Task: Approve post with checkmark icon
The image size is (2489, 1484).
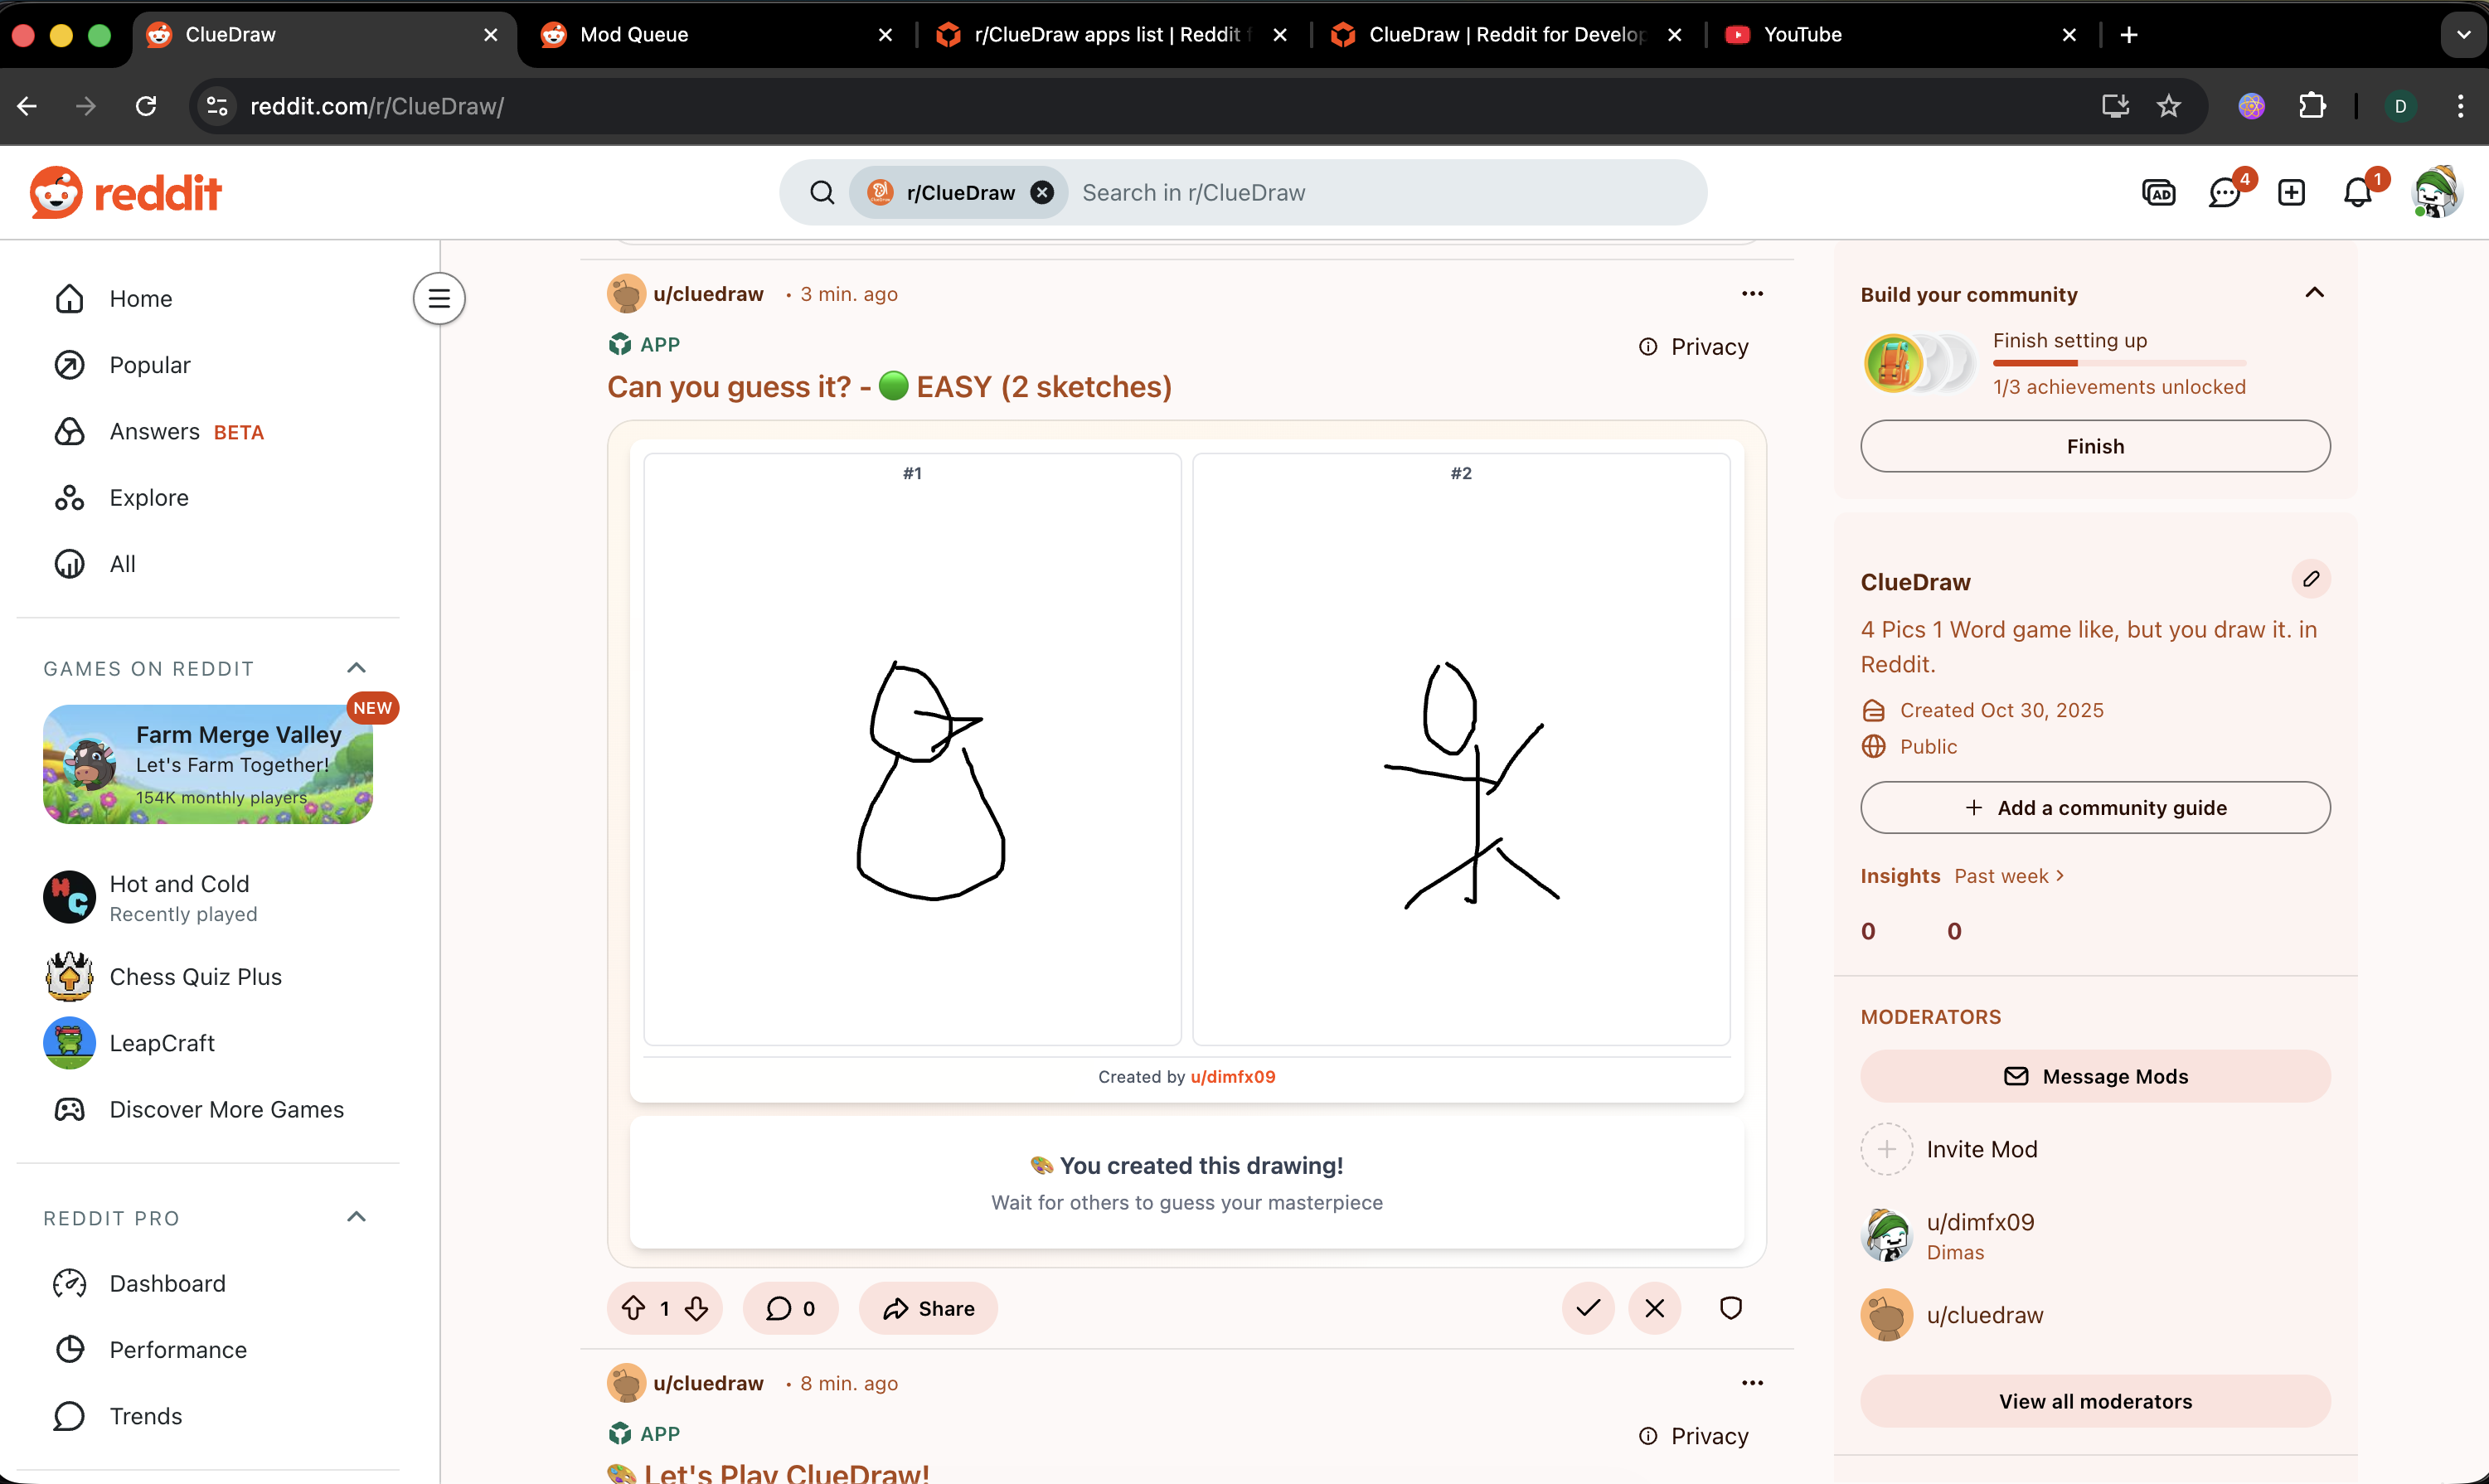Action: tap(1588, 1308)
